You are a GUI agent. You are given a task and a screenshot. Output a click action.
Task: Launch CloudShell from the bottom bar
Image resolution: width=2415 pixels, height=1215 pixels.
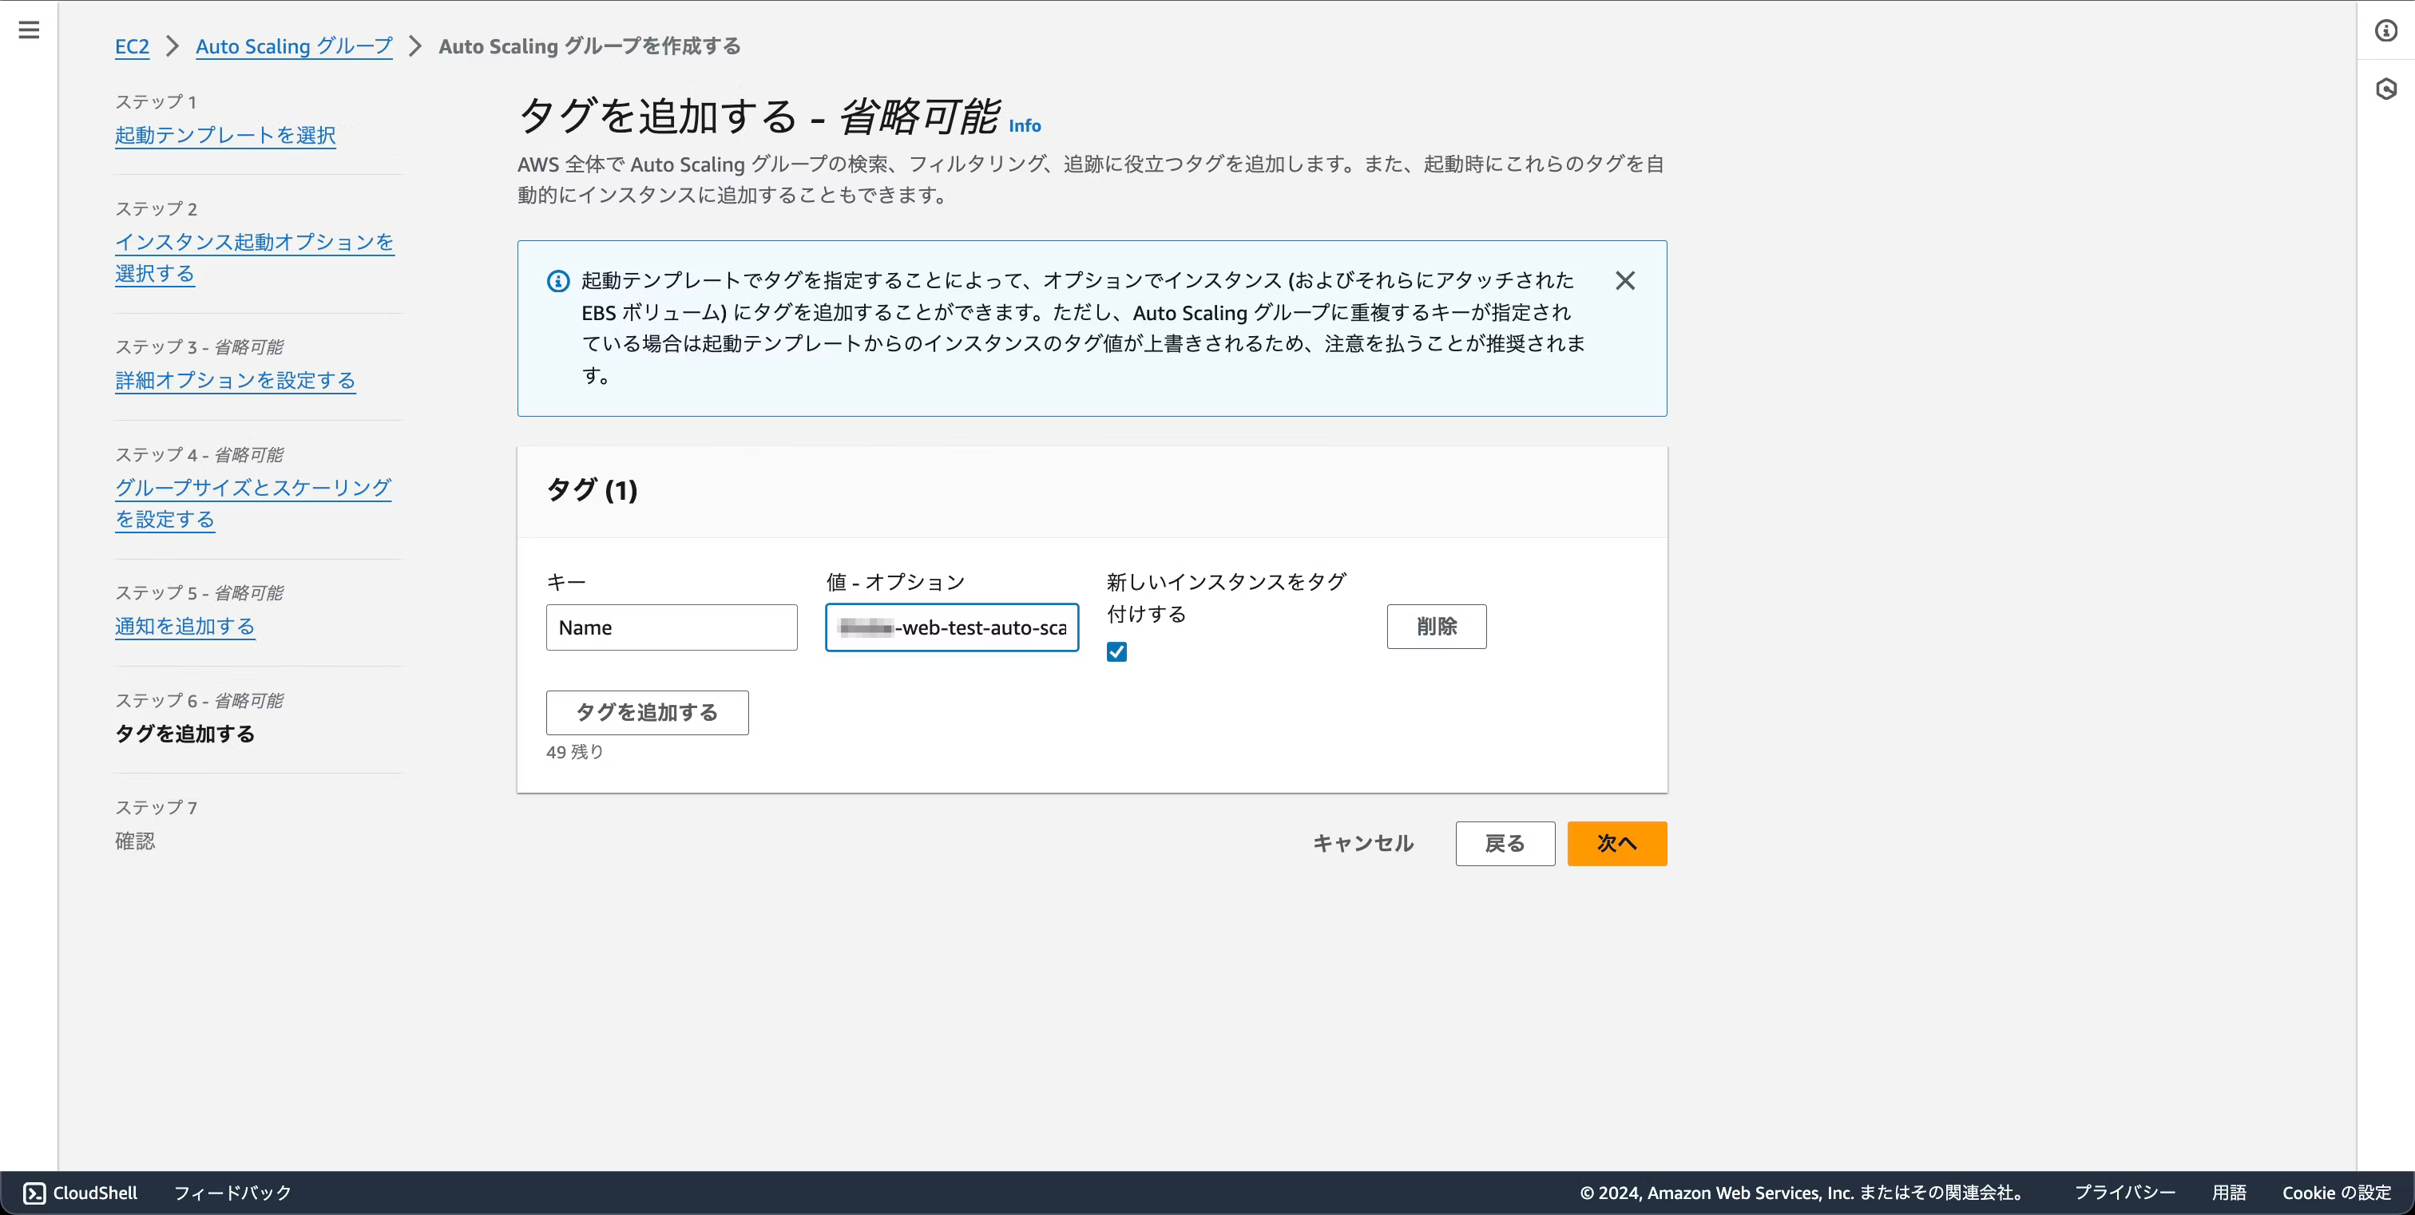(x=81, y=1193)
